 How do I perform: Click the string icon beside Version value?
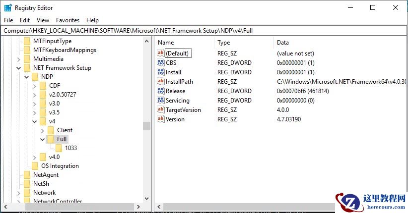(161, 119)
